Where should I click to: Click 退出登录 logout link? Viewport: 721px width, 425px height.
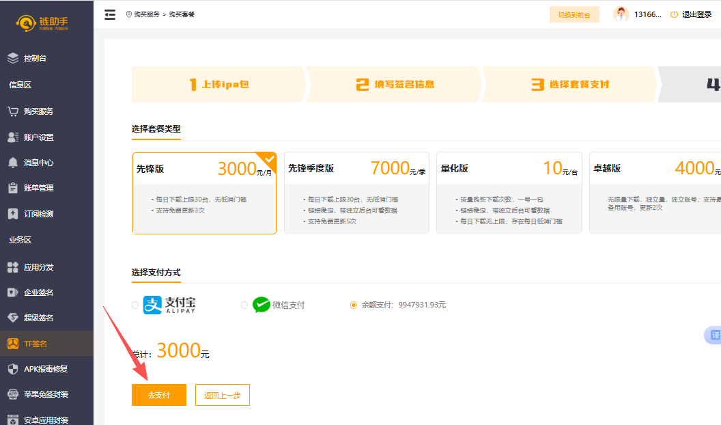pyautogui.click(x=690, y=14)
